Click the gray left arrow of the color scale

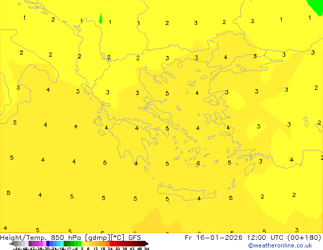point(12,244)
